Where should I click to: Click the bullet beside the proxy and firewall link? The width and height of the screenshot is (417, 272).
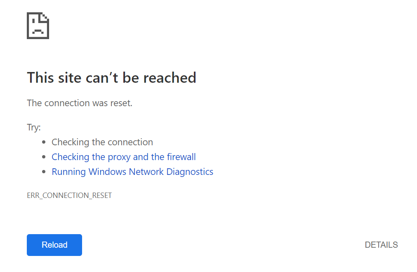(x=45, y=157)
